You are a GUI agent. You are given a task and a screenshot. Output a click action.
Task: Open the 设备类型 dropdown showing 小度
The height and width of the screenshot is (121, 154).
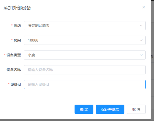click(85, 55)
